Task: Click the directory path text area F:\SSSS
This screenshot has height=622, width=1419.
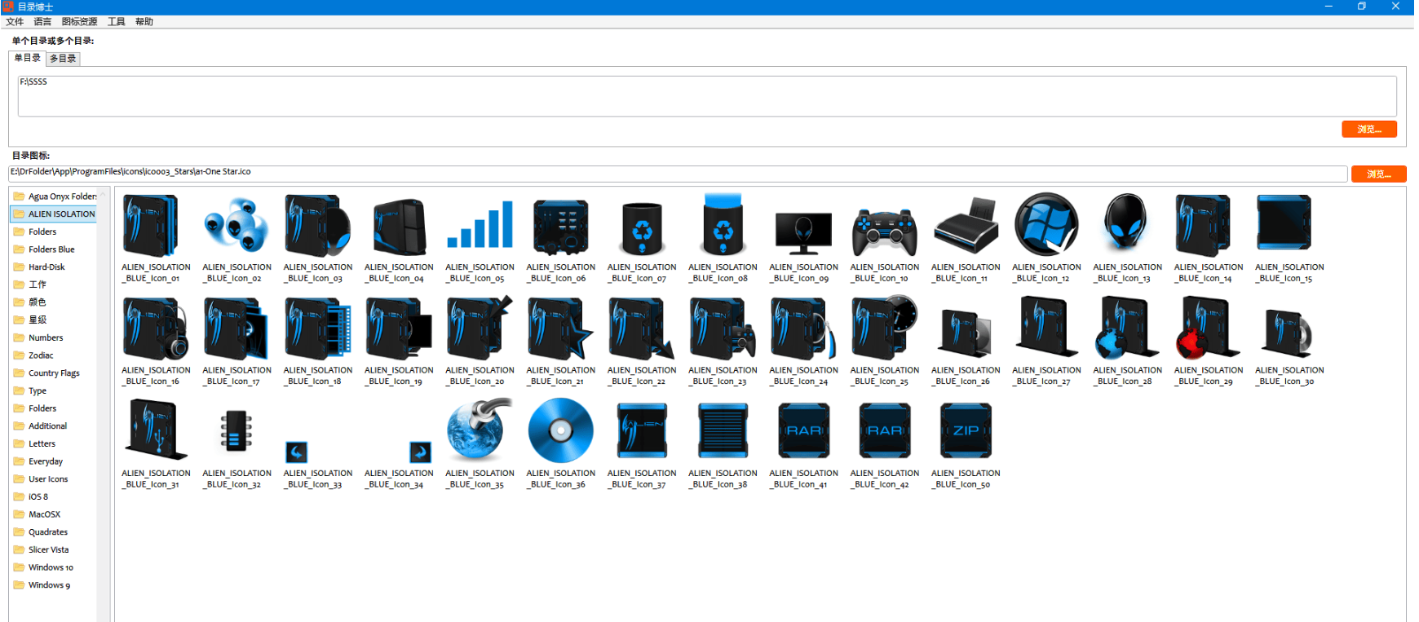Action: pyautogui.click(x=707, y=96)
